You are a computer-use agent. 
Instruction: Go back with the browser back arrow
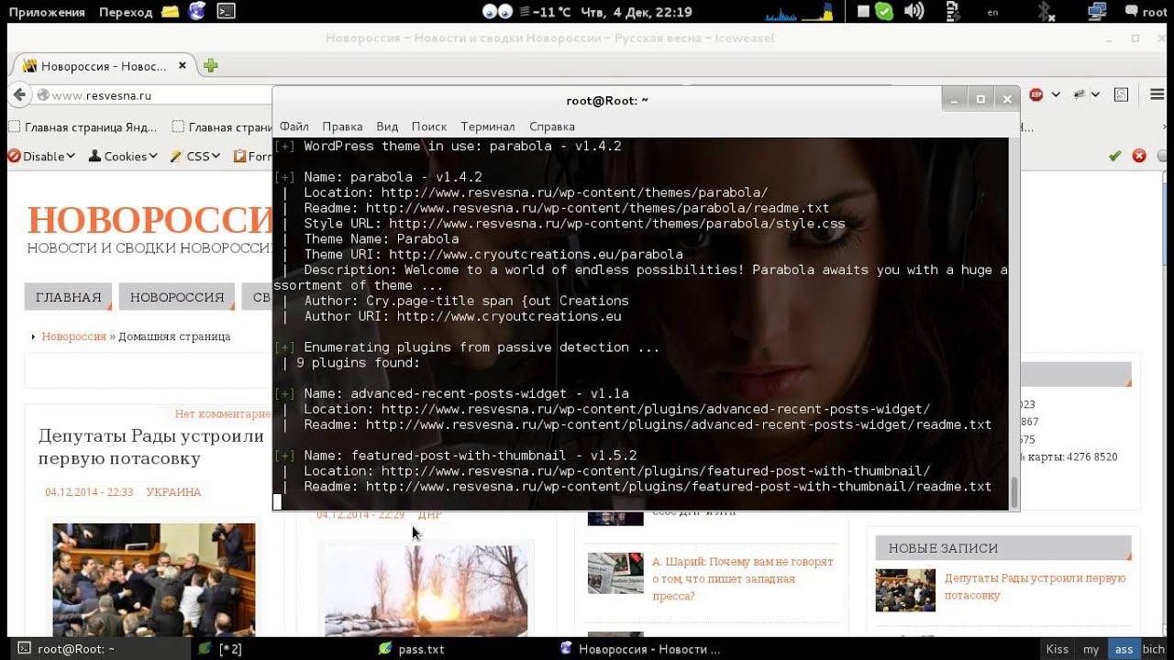pyautogui.click(x=19, y=94)
